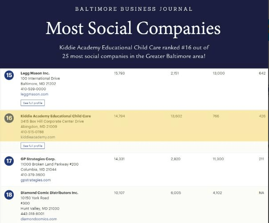Click See full profile under Kiddie Academy
This screenshot has height=223, width=269.
tap(33, 146)
